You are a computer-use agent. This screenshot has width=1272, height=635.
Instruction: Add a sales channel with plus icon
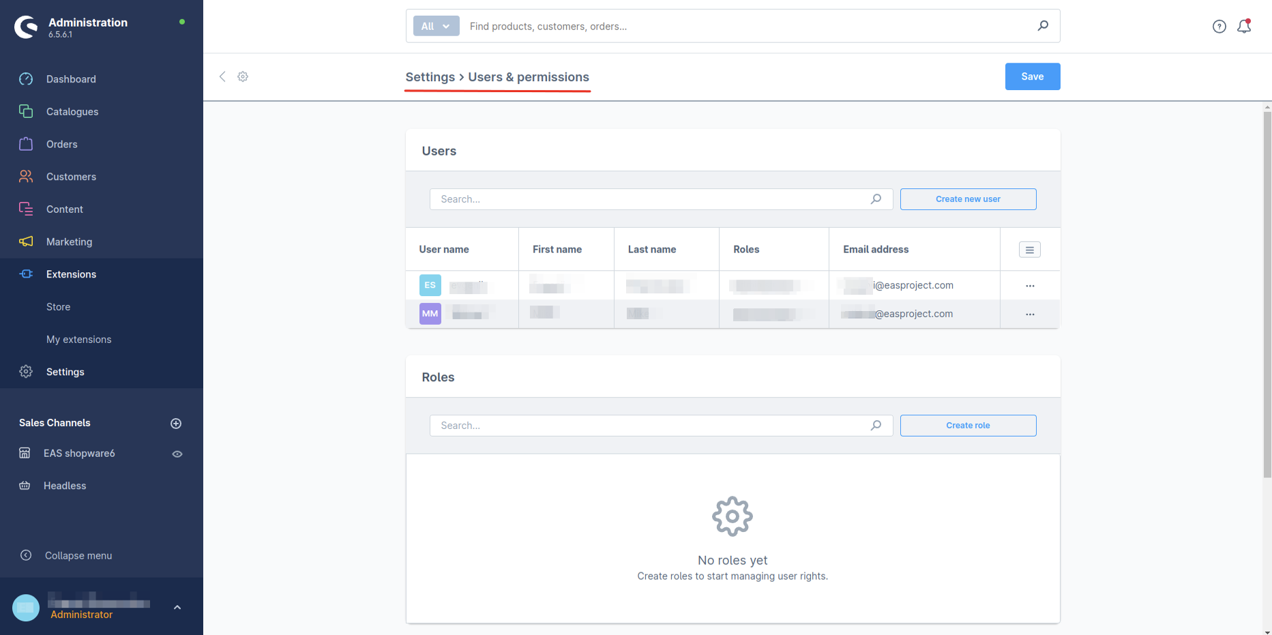tap(176, 424)
